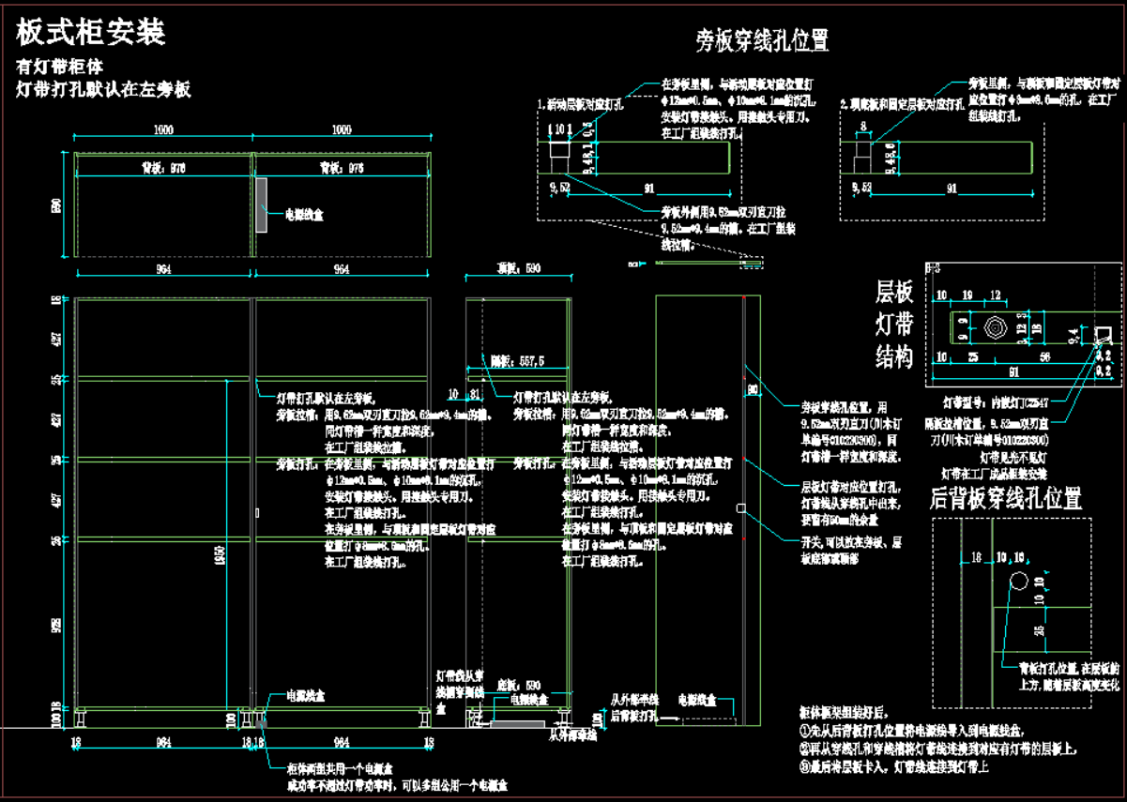Select the 层板灯带结构 vertical label
Screen dimensions: 1127x802
click(x=893, y=324)
